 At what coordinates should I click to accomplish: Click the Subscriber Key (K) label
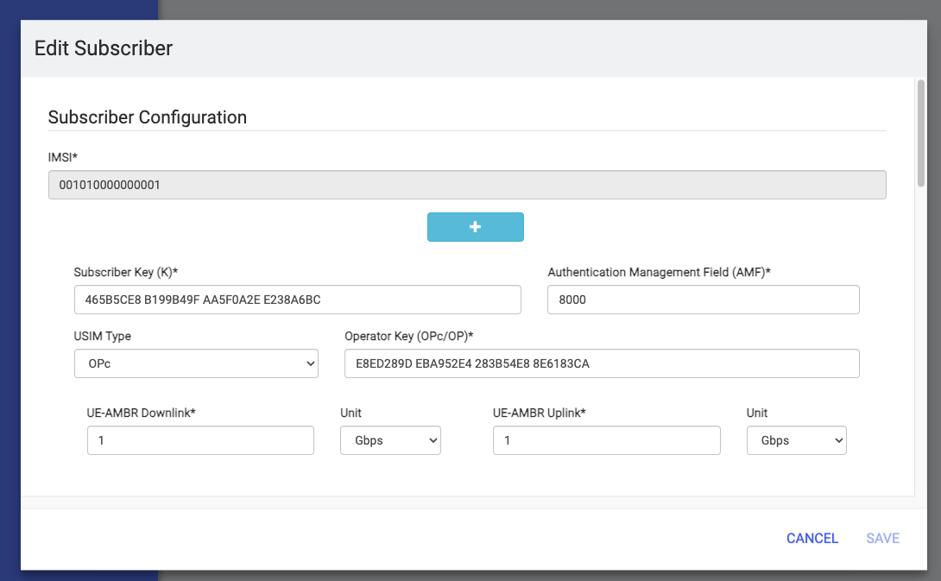coord(126,273)
